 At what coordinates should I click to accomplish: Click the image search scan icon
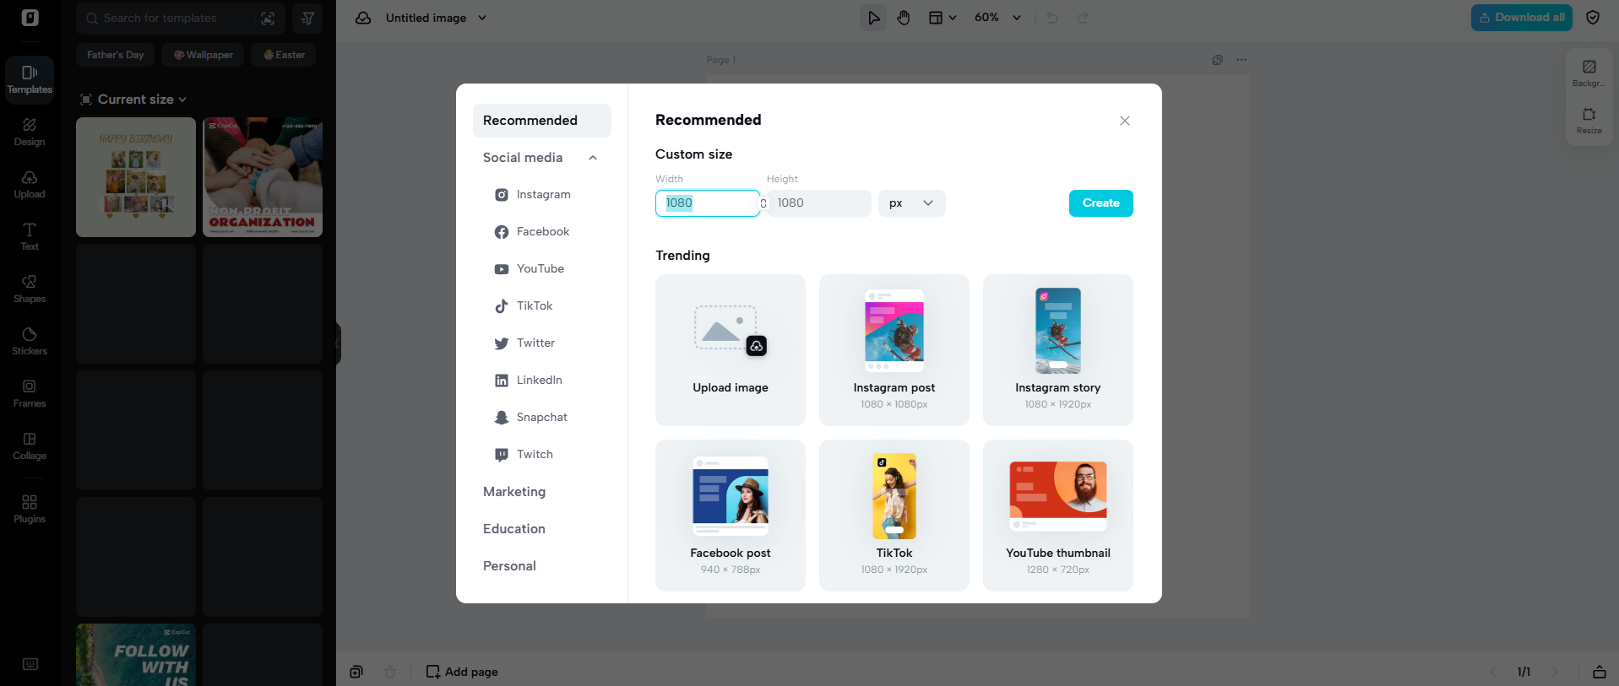268,19
